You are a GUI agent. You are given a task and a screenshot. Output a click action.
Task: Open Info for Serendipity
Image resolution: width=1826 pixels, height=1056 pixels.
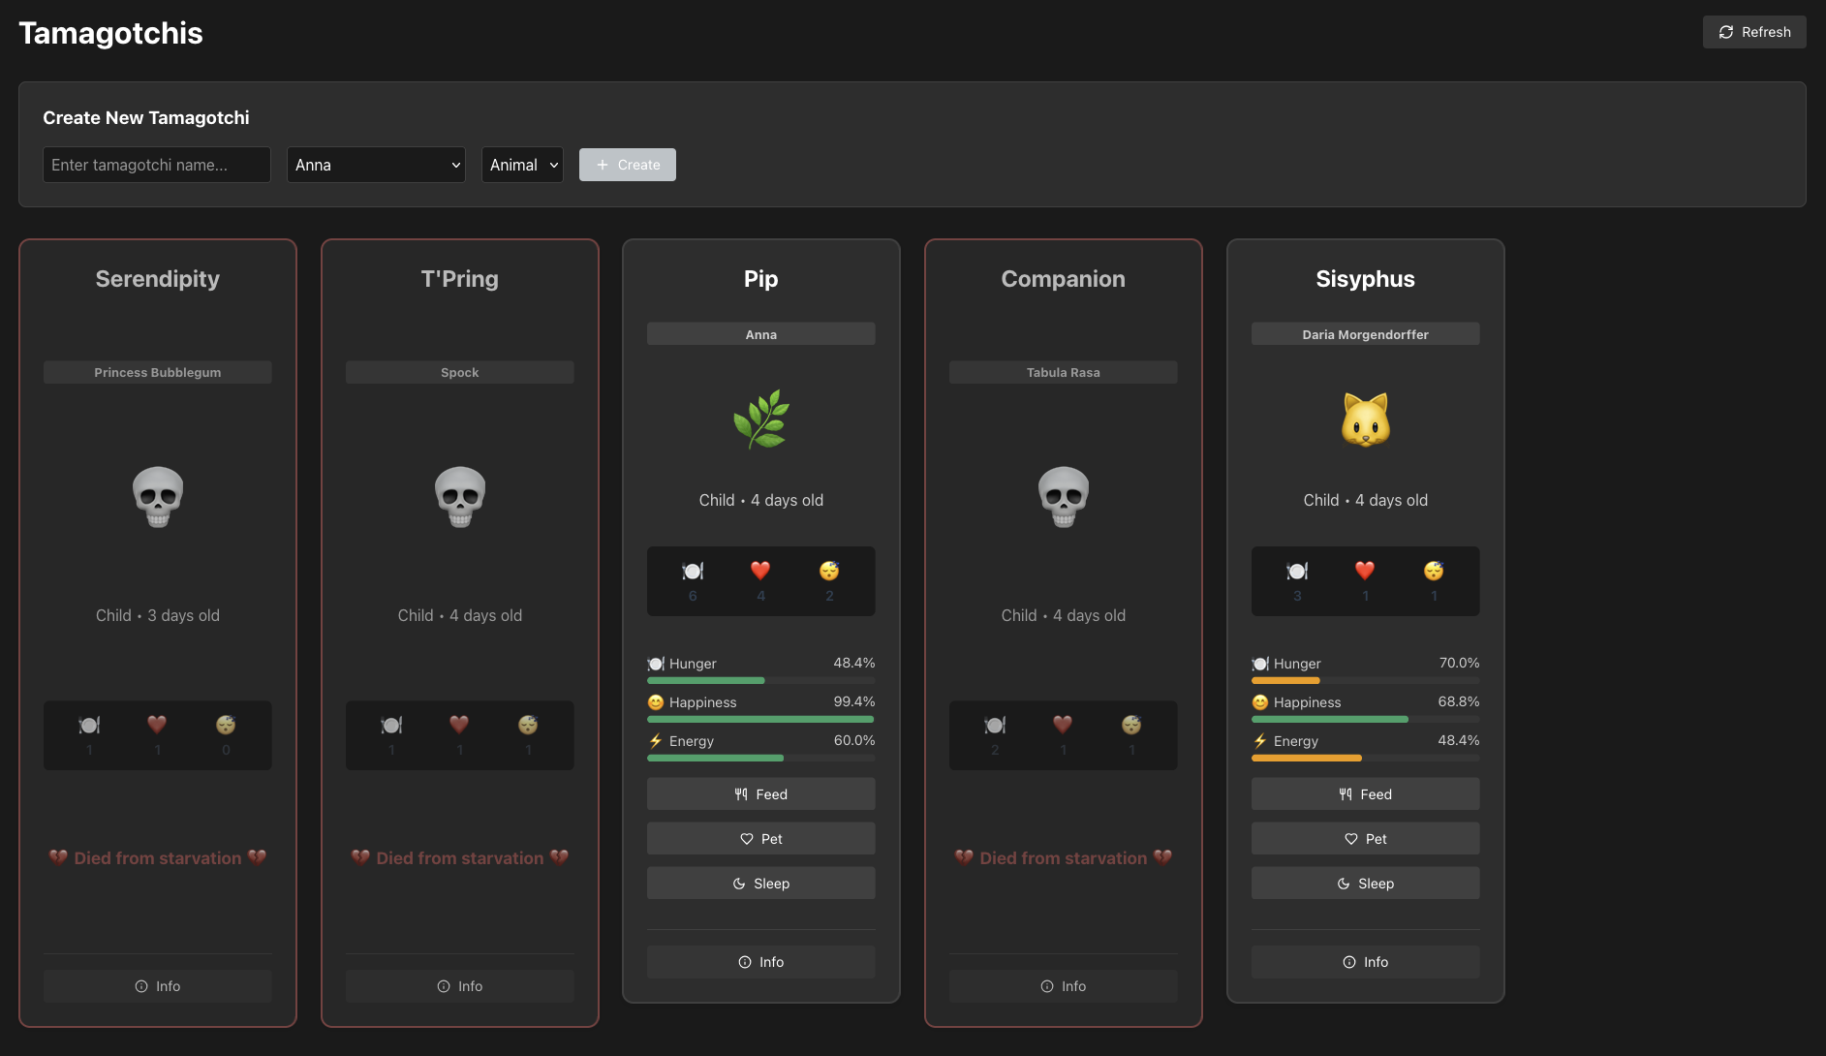(158, 986)
